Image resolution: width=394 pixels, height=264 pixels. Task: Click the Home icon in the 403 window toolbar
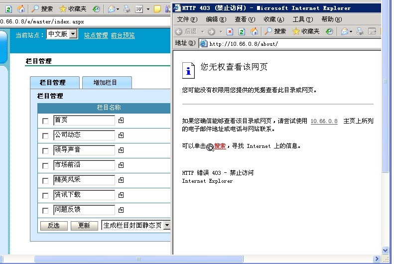pos(254,31)
